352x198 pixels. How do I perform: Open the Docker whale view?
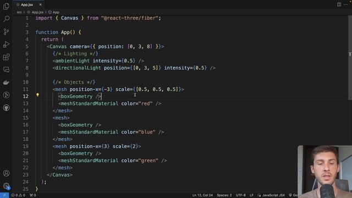[6, 82]
